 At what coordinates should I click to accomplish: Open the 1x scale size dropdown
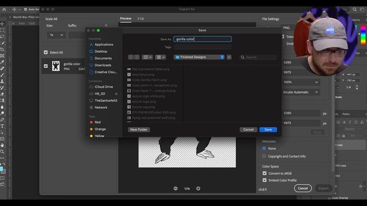[x=56, y=35]
